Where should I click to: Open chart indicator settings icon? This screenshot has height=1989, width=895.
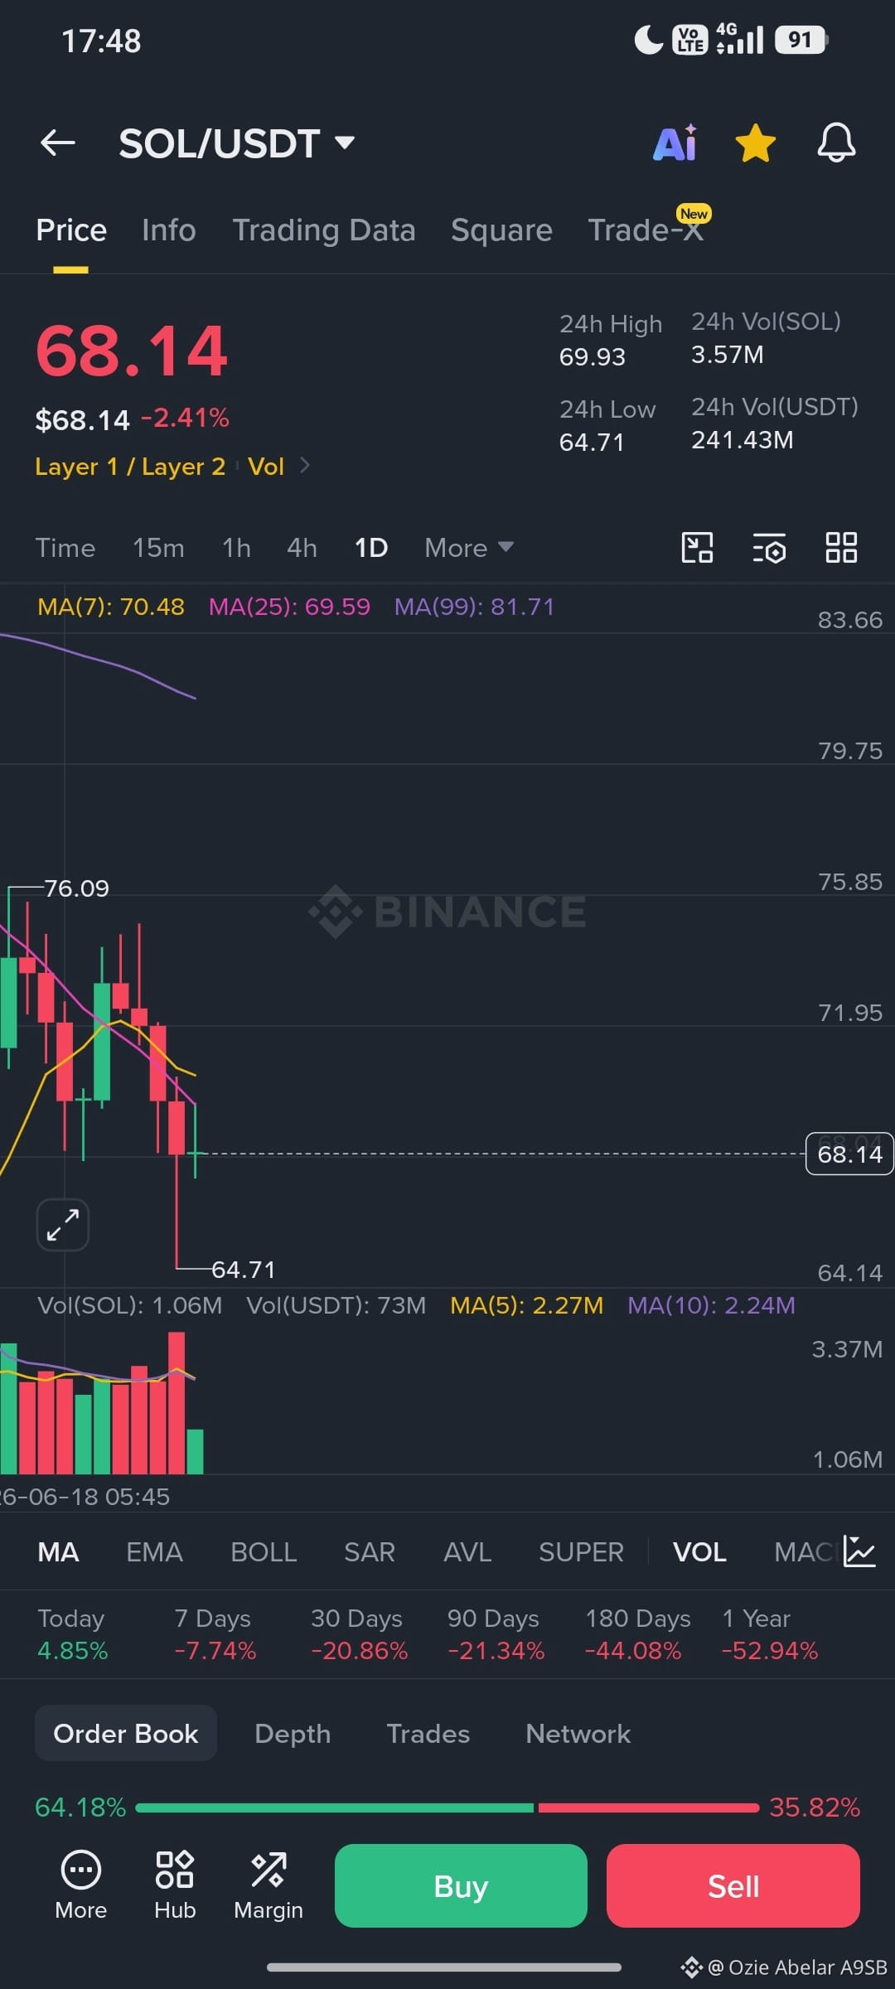point(769,548)
